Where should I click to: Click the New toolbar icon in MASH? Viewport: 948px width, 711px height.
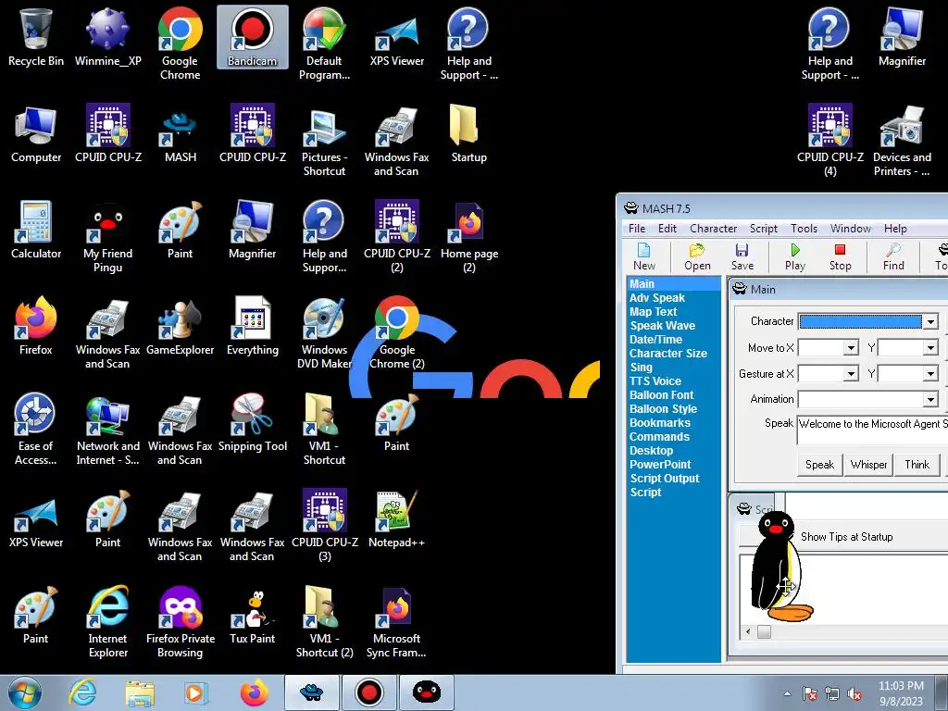click(644, 256)
